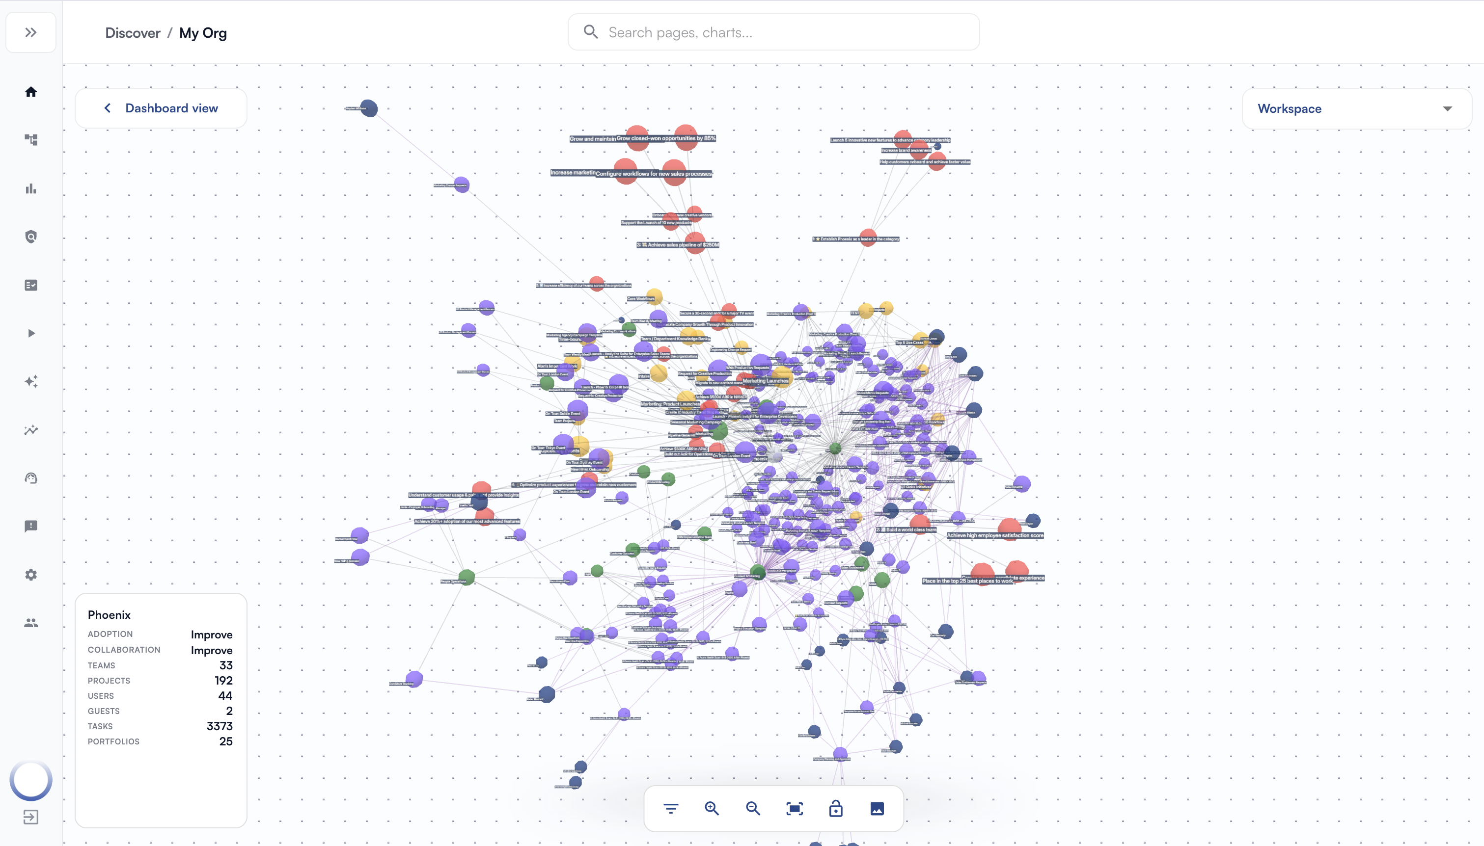Open graph filter options icon
This screenshot has width=1484, height=846.
671,808
